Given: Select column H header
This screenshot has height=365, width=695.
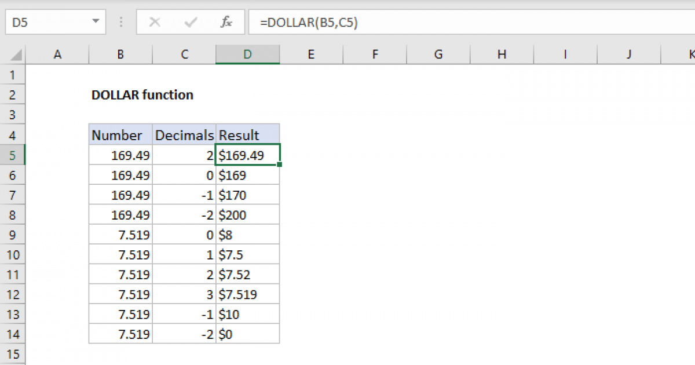Looking at the screenshot, I should point(502,54).
